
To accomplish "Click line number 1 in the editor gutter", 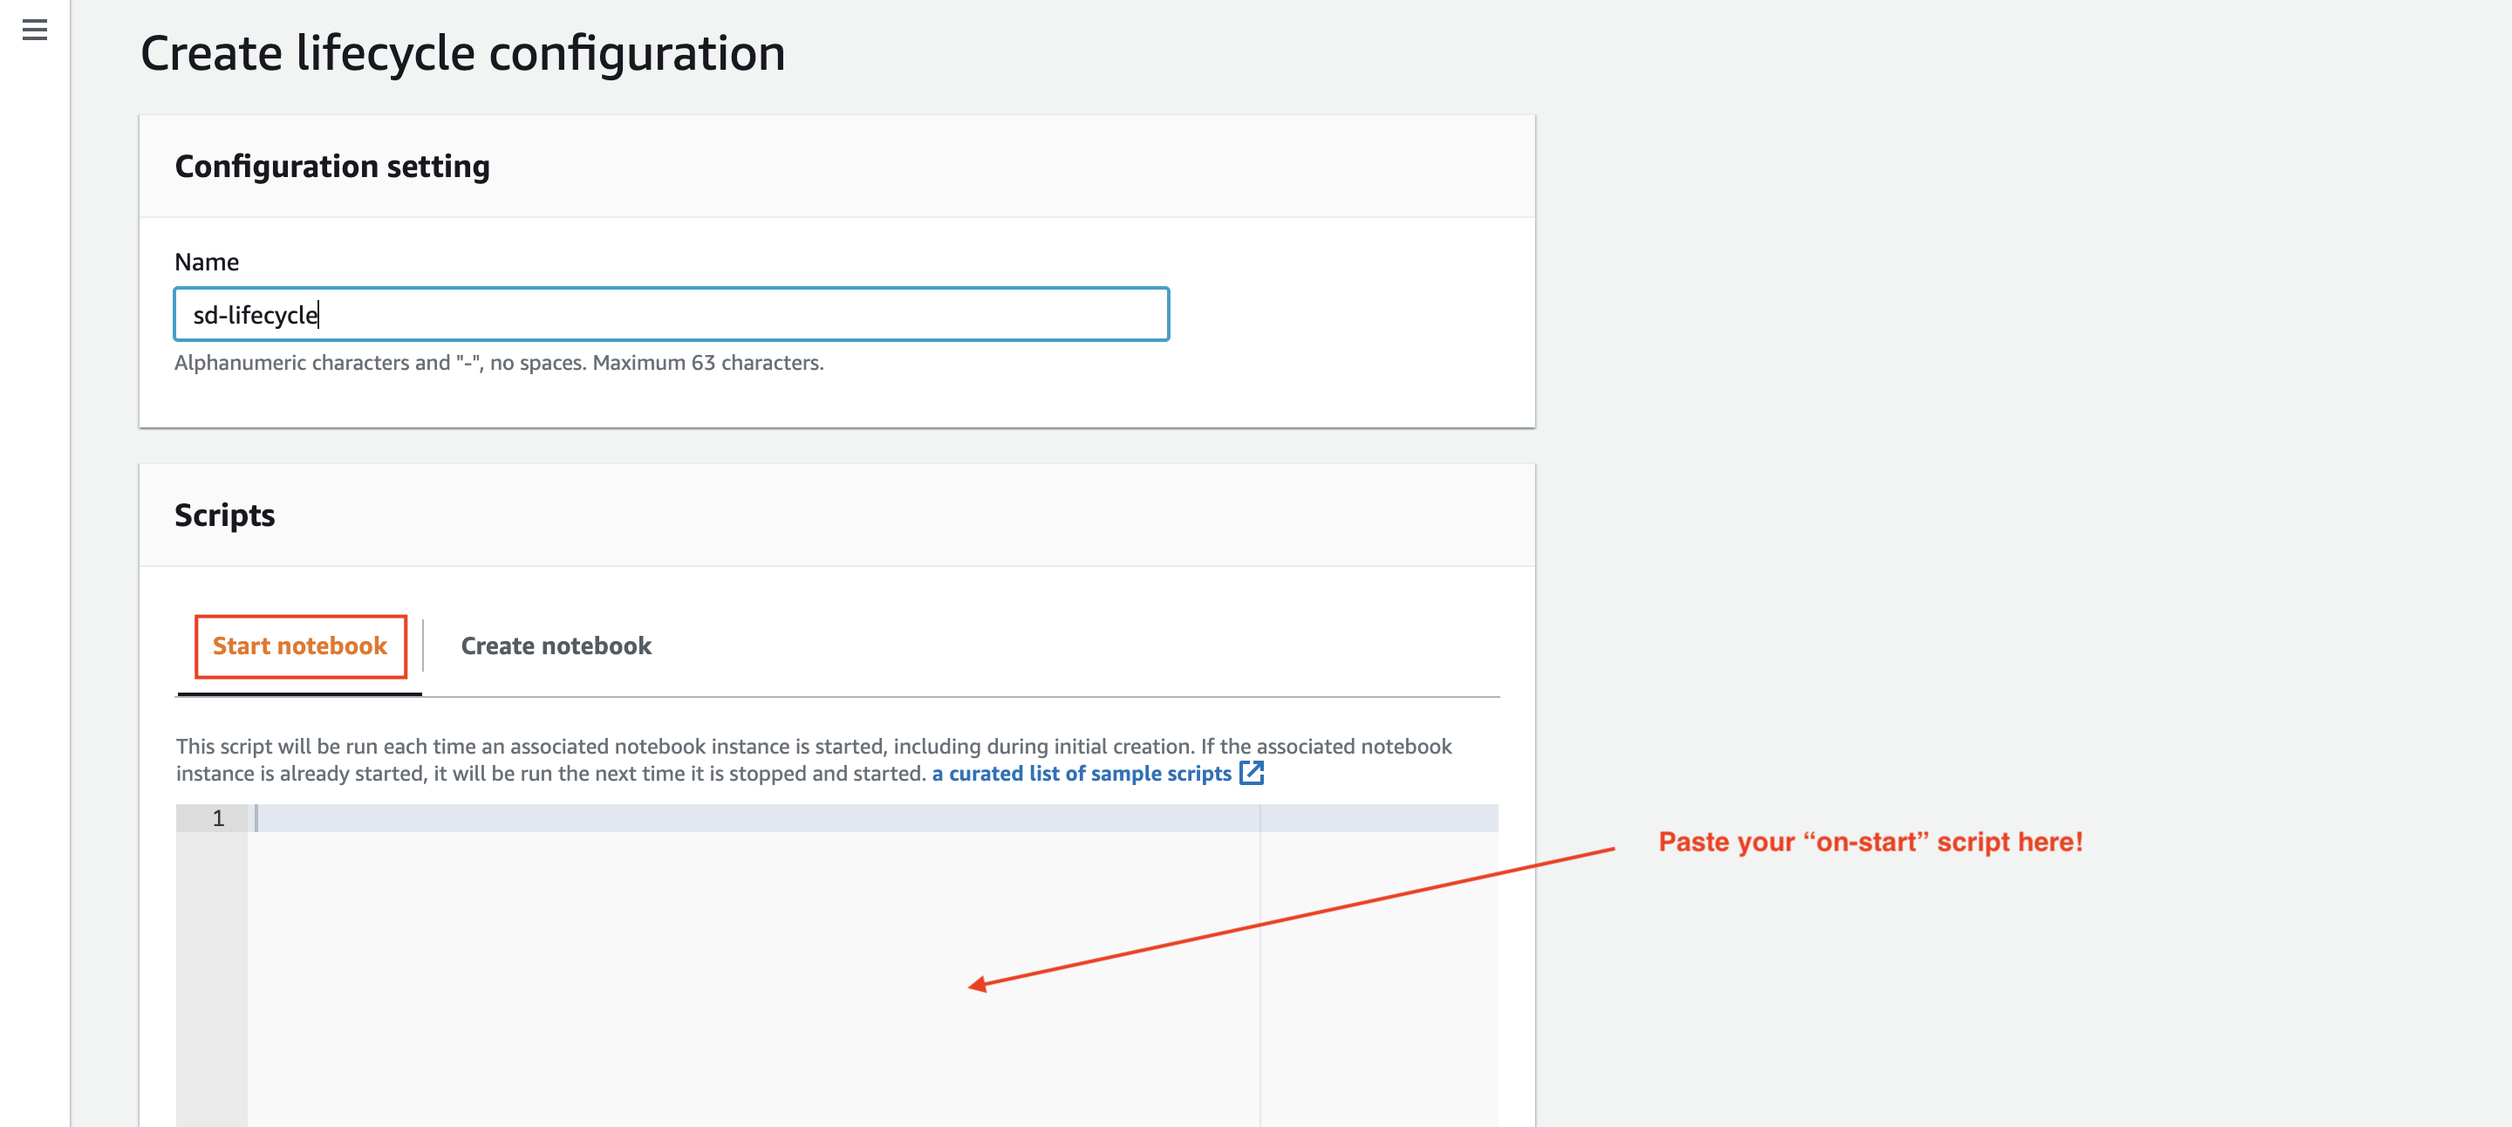I will (218, 818).
